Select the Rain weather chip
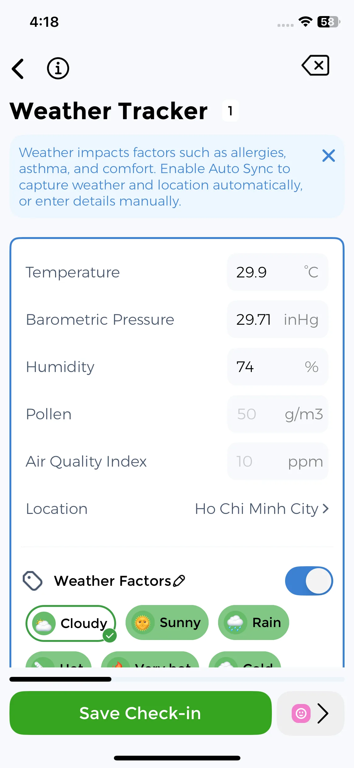The height and width of the screenshot is (768, 354). pos(253,623)
